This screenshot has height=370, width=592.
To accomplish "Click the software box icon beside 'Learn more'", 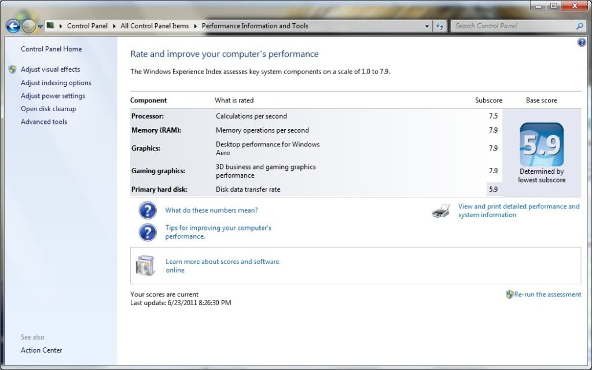I will pyautogui.click(x=145, y=266).
